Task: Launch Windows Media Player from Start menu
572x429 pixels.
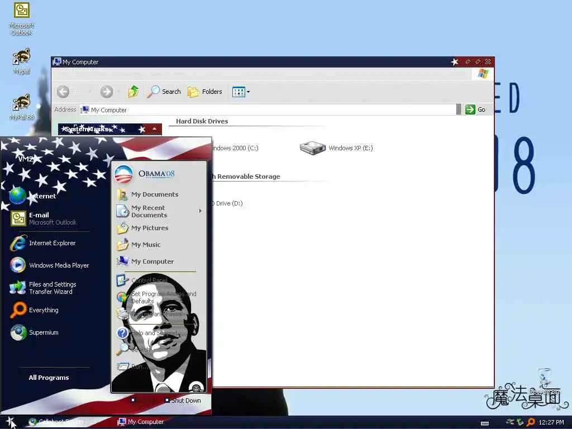Action: [50, 265]
